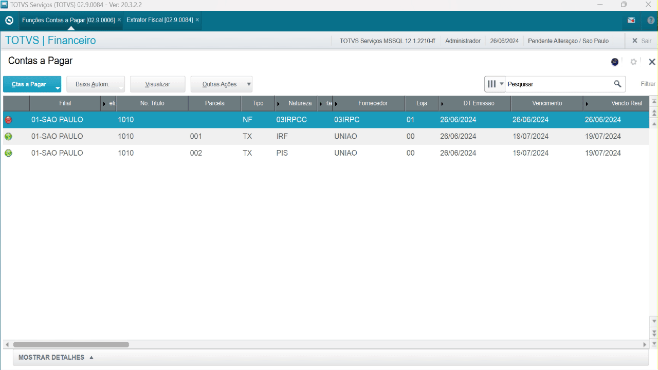Image resolution: width=658 pixels, height=370 pixels.
Task: Click the horizontal scrollbar right arrow
Action: click(645, 345)
